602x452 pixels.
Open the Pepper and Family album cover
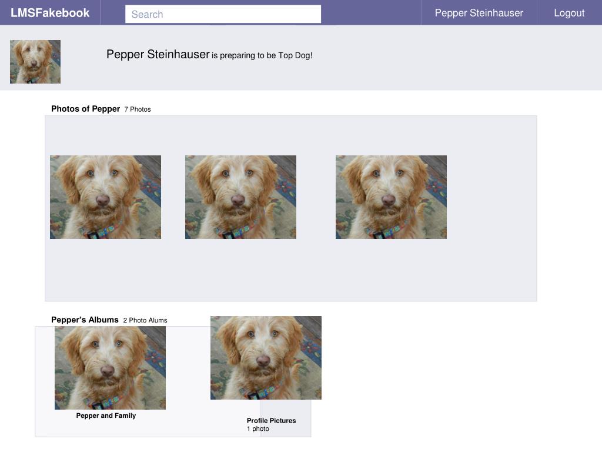[110, 368]
